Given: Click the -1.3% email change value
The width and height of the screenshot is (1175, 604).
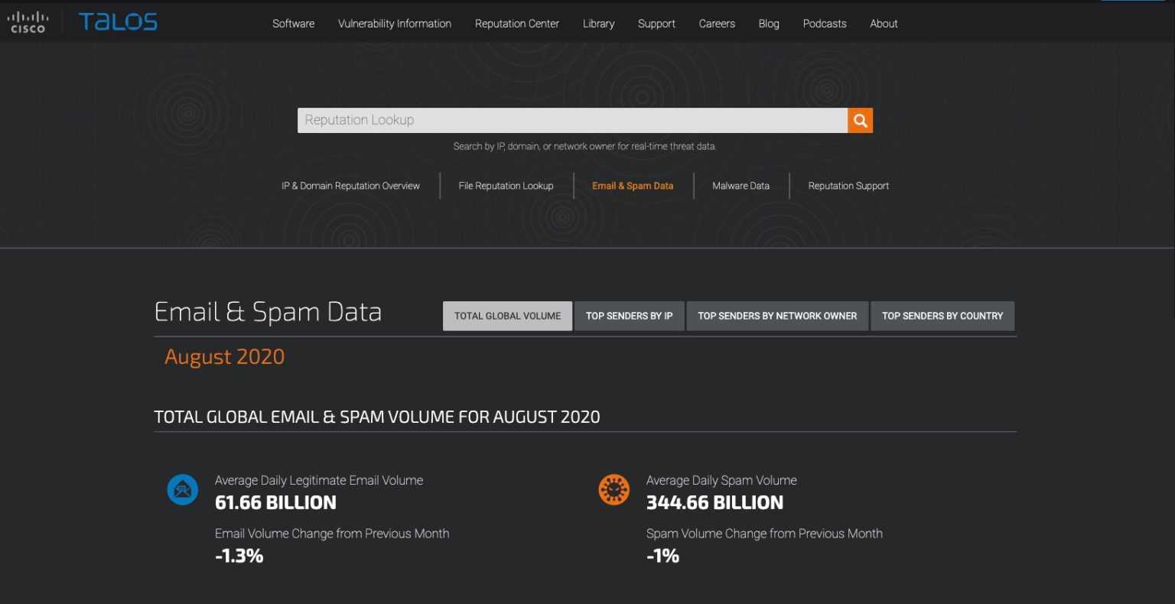Looking at the screenshot, I should 239,556.
